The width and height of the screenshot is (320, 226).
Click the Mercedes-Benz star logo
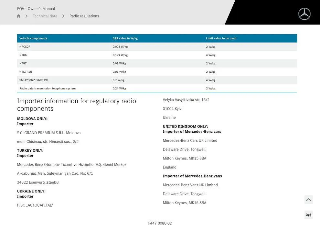click(x=304, y=14)
